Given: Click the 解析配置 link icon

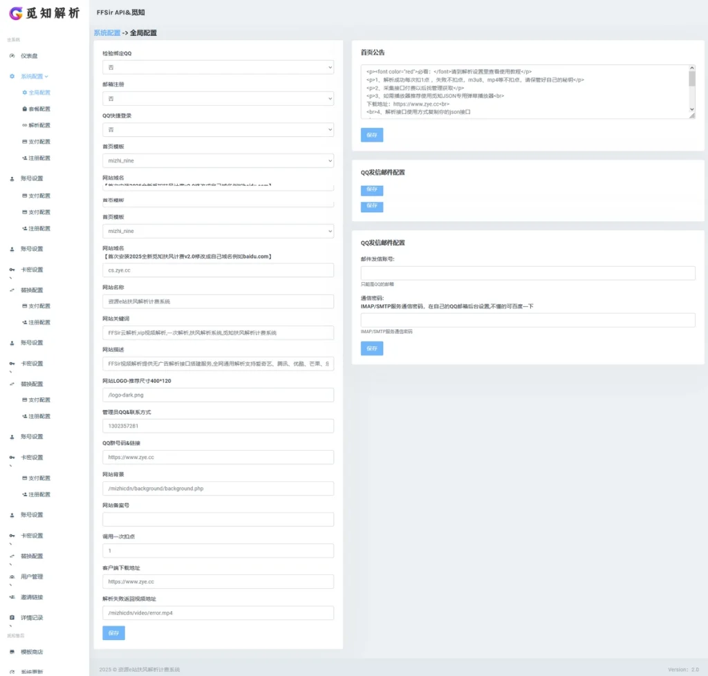Looking at the screenshot, I should point(25,125).
